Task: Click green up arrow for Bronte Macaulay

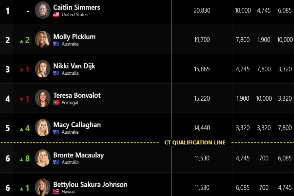Action: pyautogui.click(x=22, y=159)
